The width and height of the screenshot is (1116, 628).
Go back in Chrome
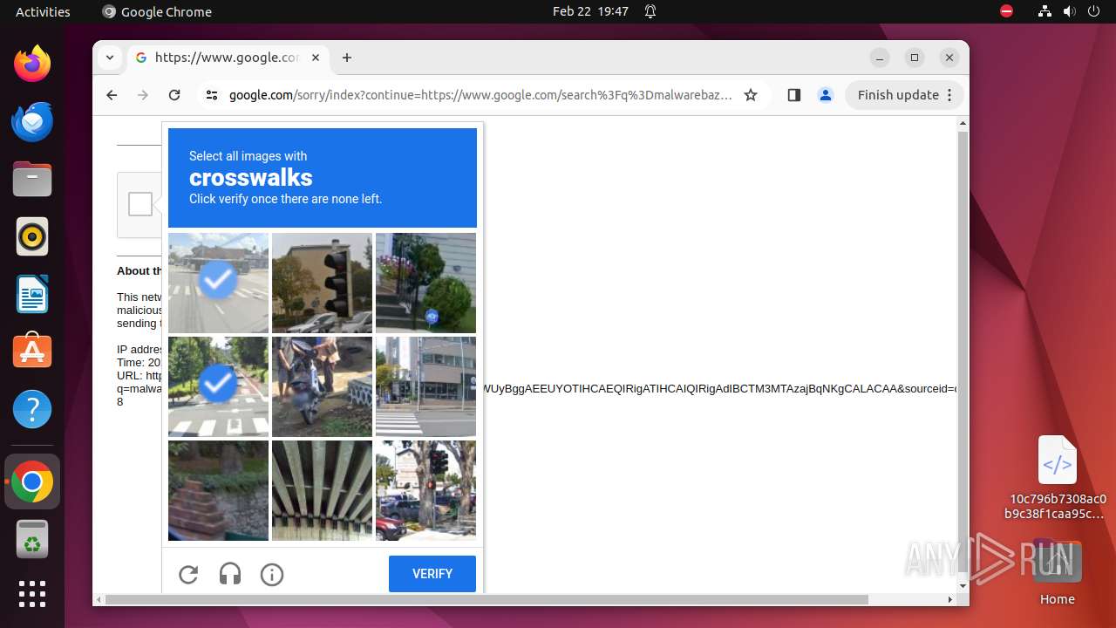pos(112,95)
